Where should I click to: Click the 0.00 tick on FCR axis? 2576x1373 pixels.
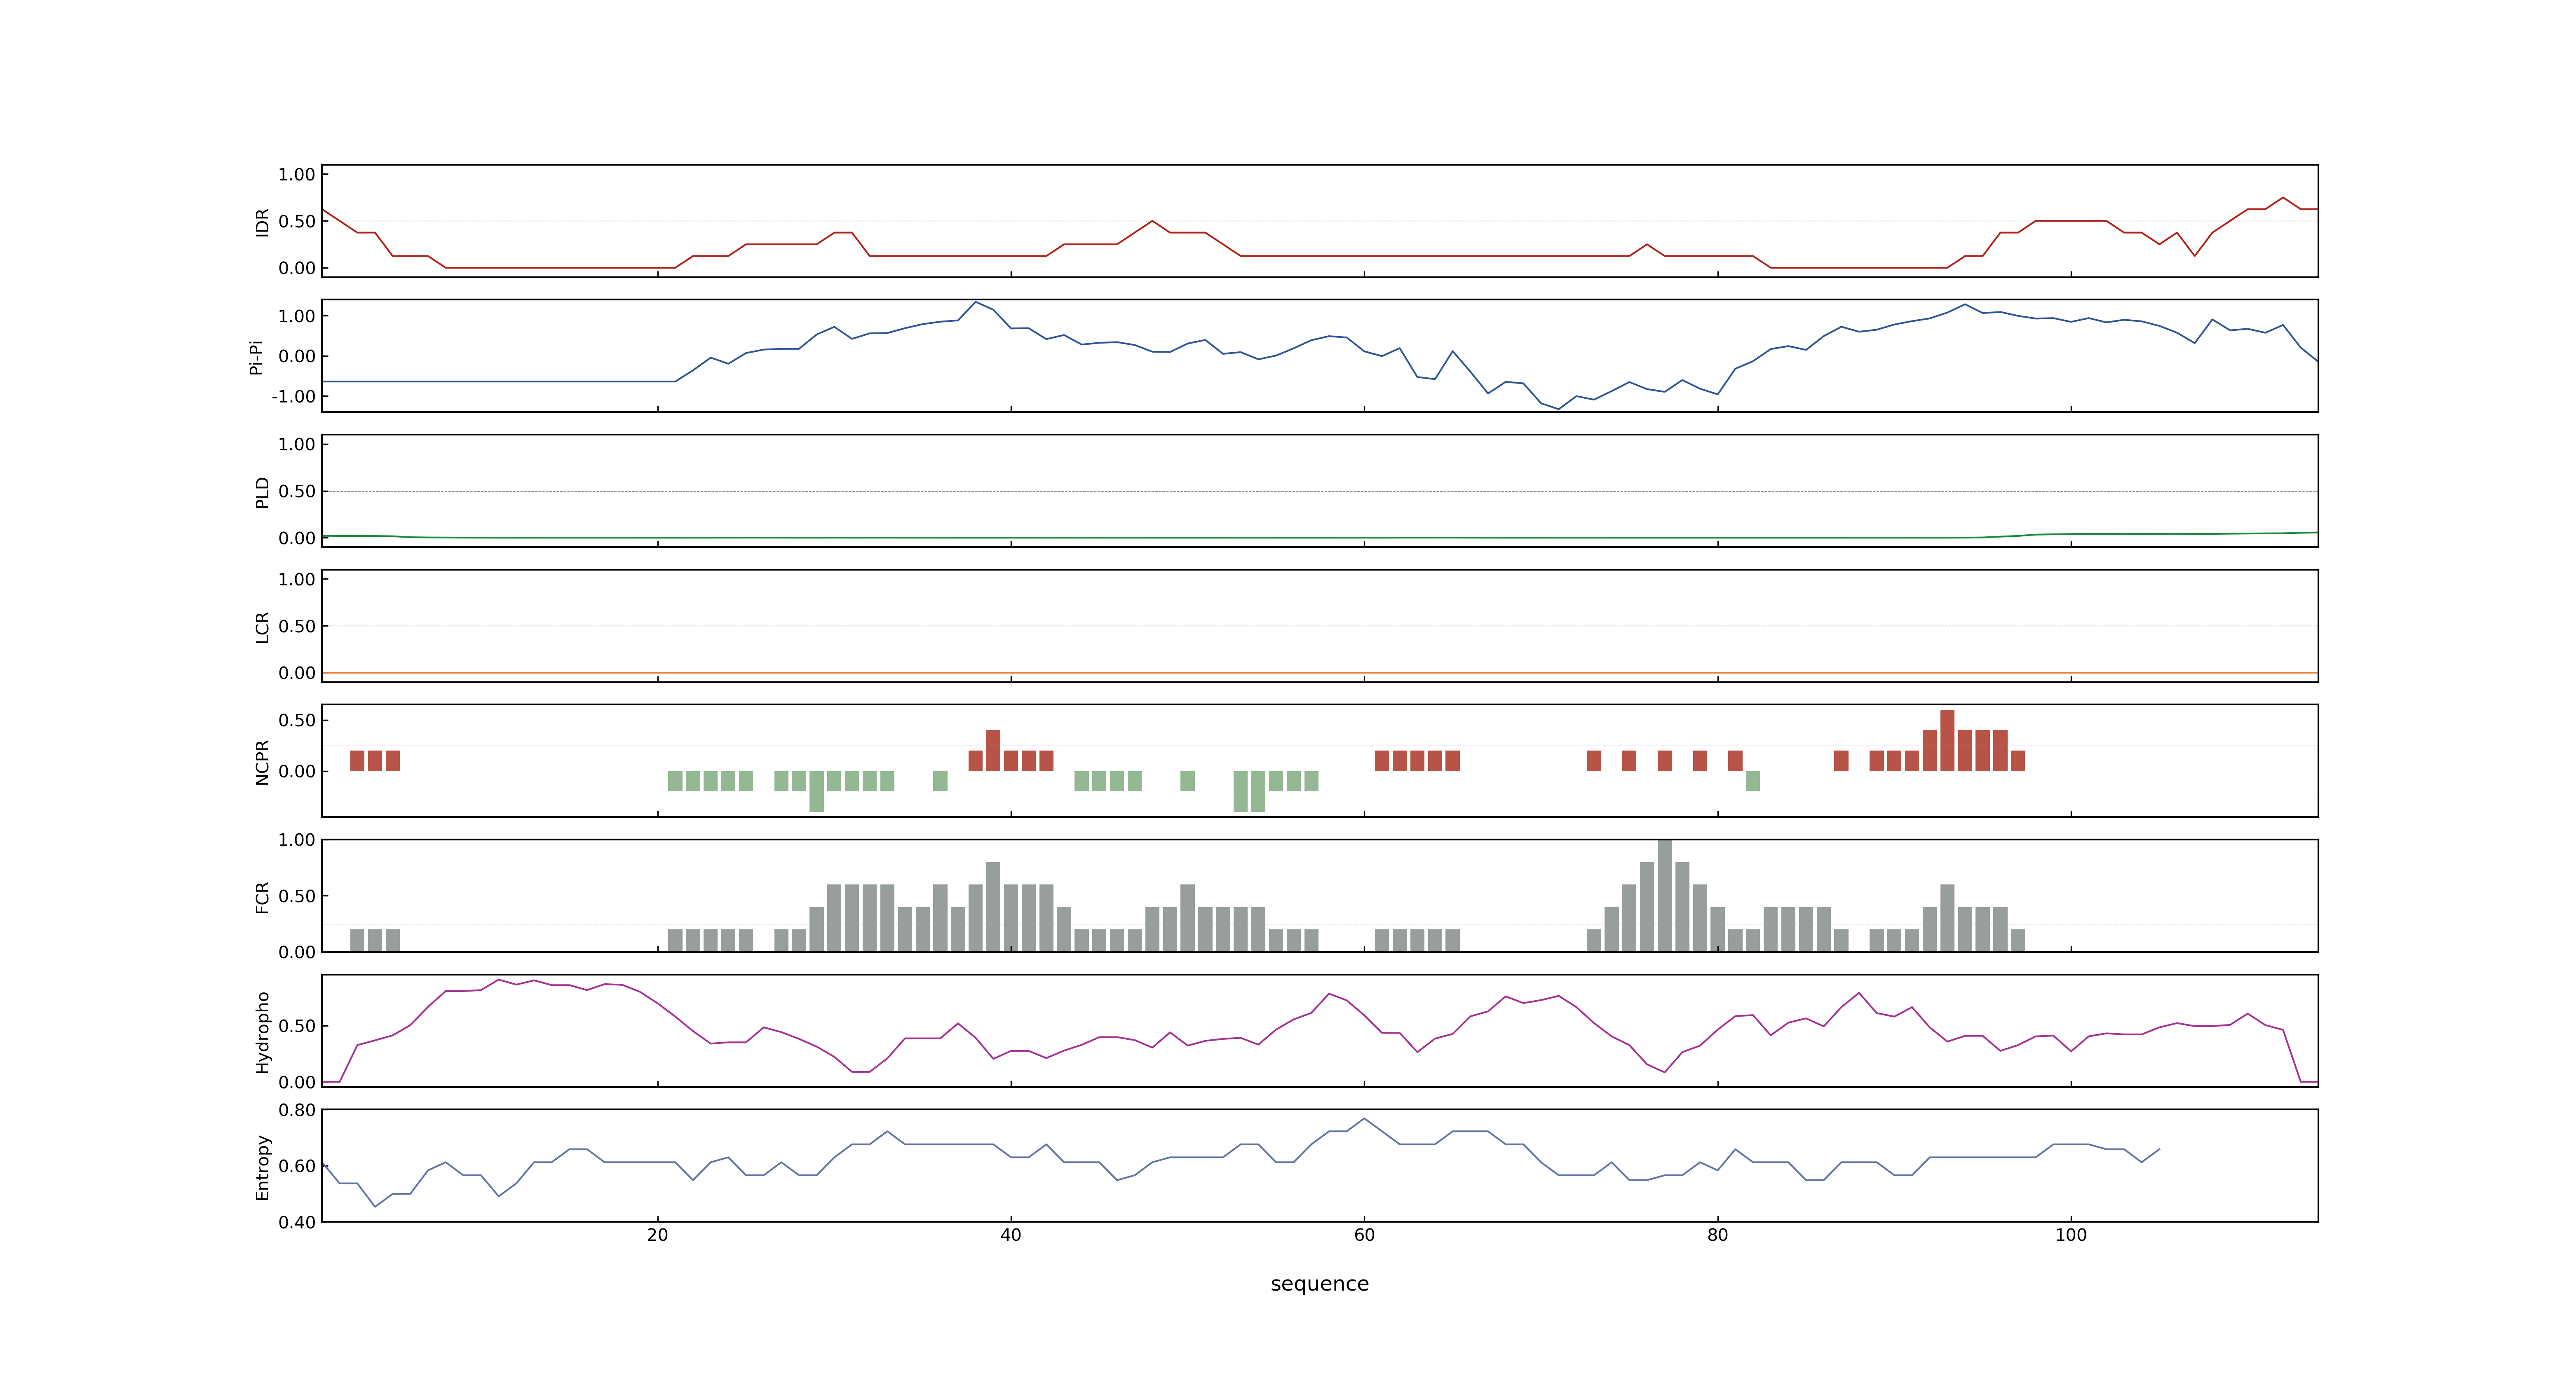point(297,952)
